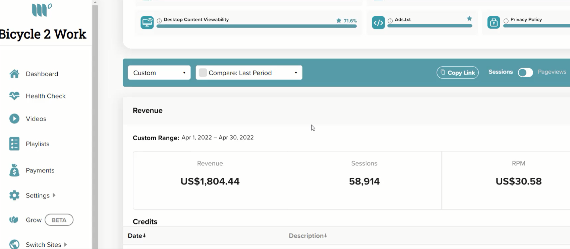This screenshot has height=249, width=570.
Task: Click the star icon on Ads.txt card
Action: point(469,18)
